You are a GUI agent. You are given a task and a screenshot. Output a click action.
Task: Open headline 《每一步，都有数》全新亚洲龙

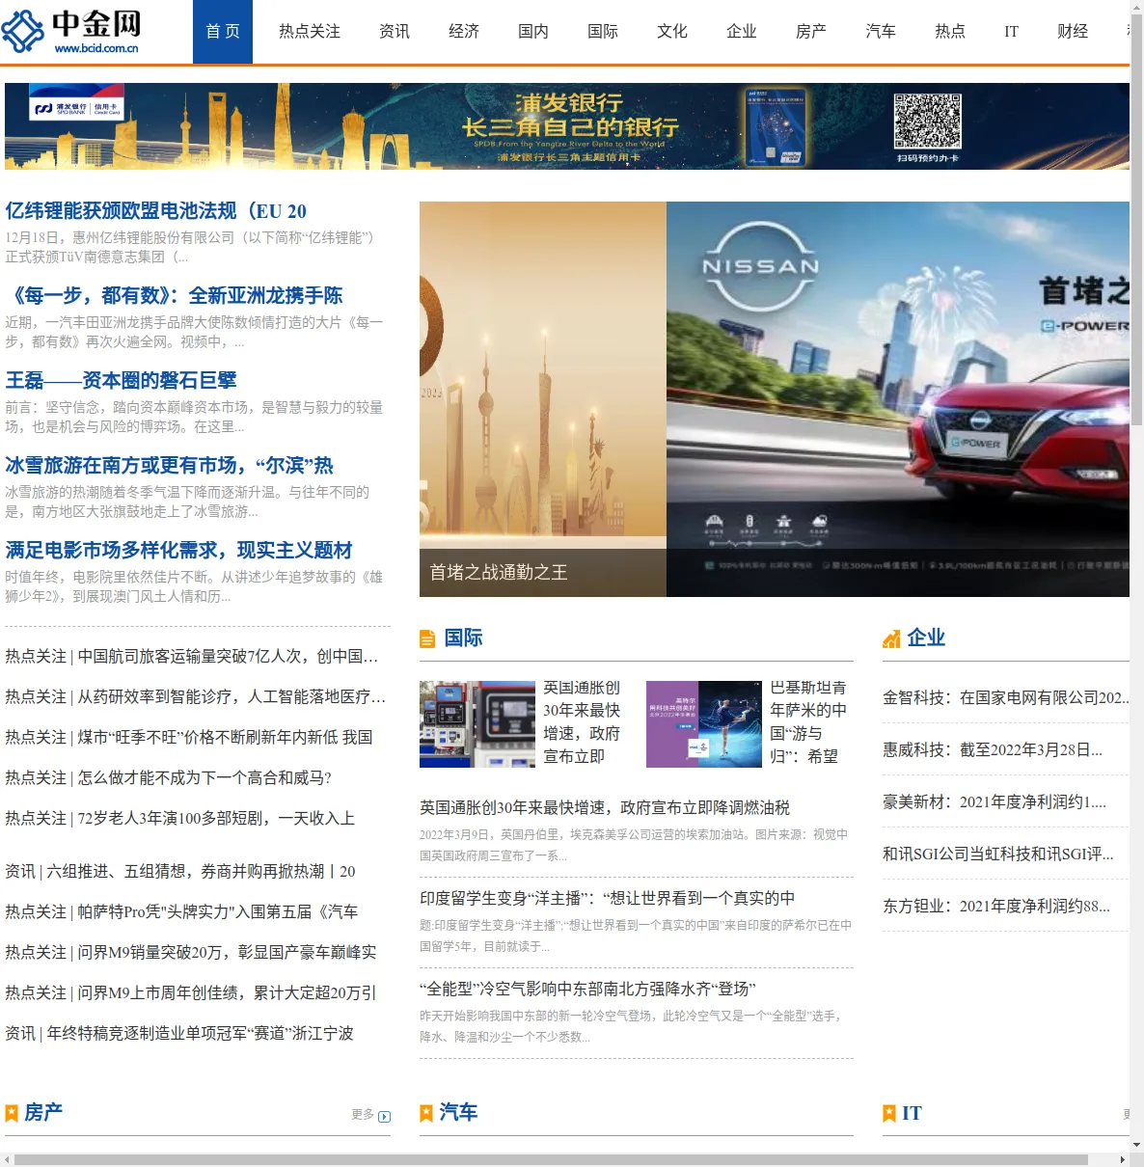click(174, 296)
